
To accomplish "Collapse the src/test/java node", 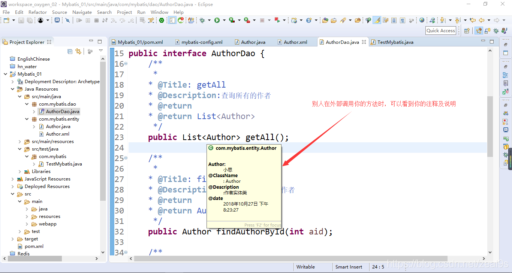I will [20, 149].
